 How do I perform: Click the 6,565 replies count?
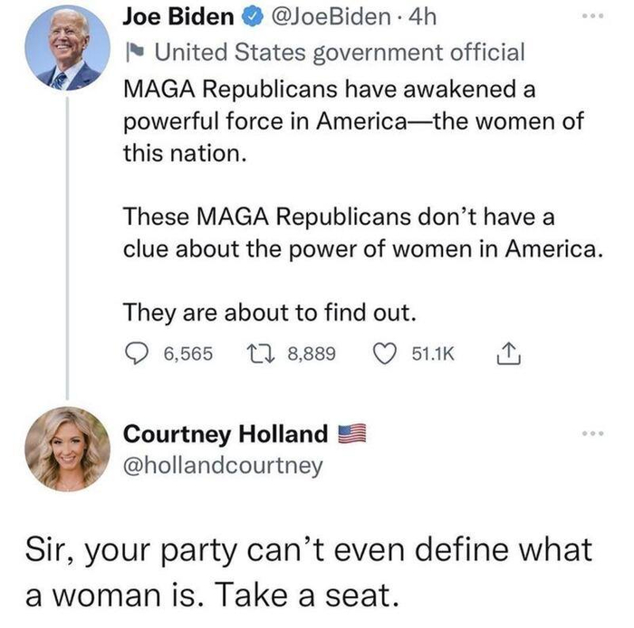point(188,353)
